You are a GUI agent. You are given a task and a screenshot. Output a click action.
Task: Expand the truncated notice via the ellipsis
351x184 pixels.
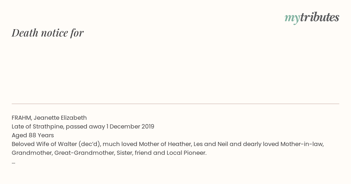[13, 162]
